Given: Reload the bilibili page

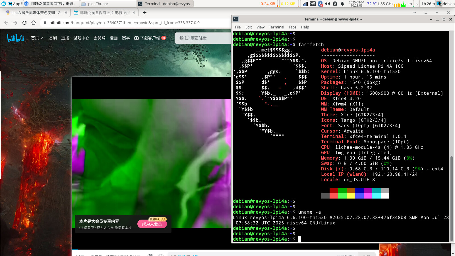Looking at the screenshot, I should (x=24, y=23).
